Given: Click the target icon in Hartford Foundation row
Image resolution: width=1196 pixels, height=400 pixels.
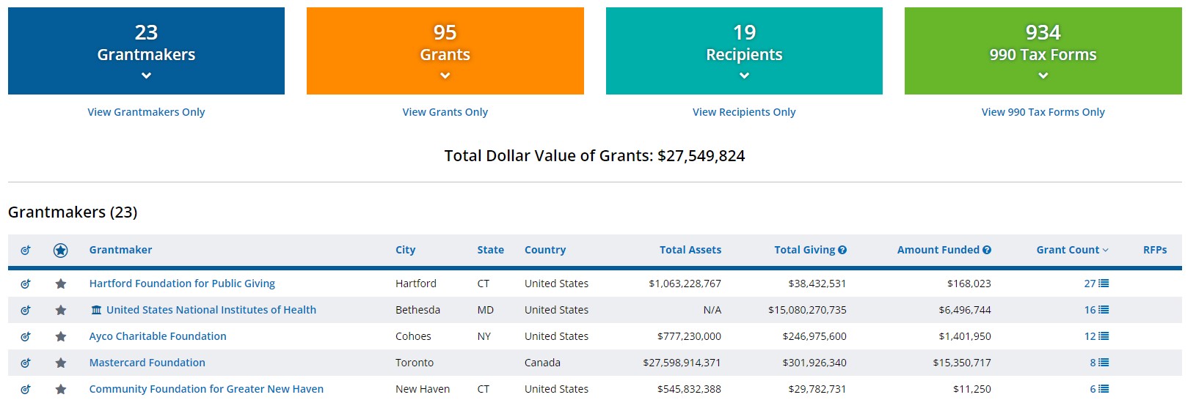Looking at the screenshot, I should point(26,284).
